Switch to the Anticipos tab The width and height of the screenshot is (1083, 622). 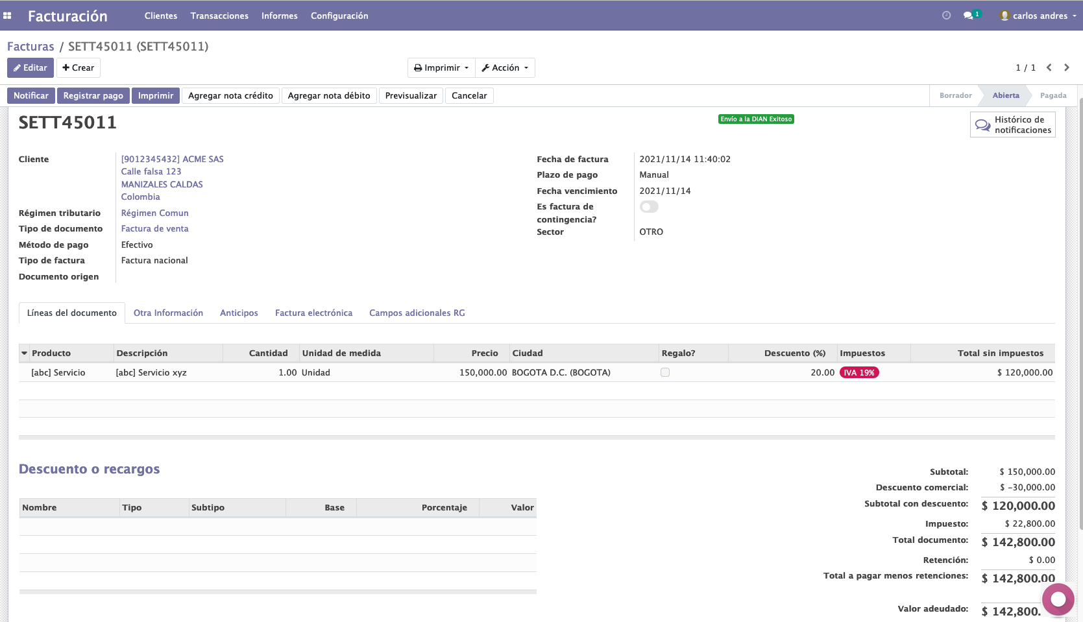point(239,313)
